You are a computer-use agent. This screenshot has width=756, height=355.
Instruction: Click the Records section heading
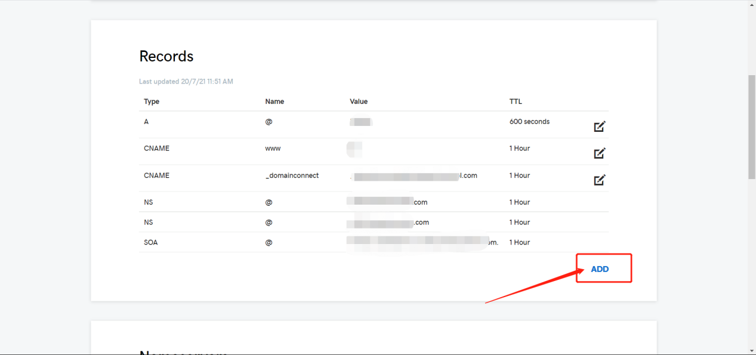tap(166, 56)
